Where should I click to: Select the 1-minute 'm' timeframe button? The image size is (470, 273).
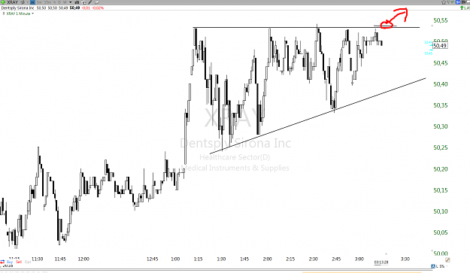32,2
